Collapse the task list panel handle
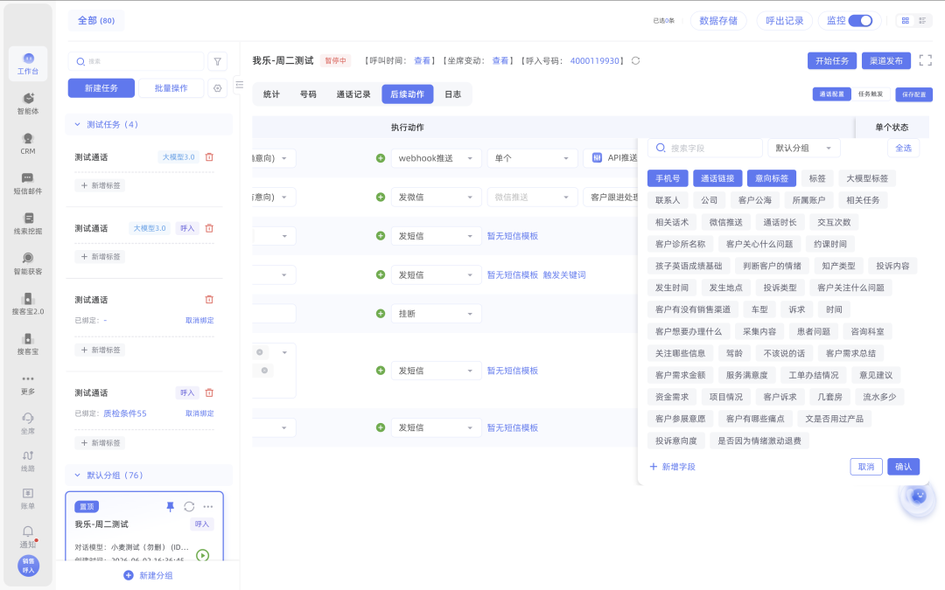This screenshot has height=590, width=945. 239,85
